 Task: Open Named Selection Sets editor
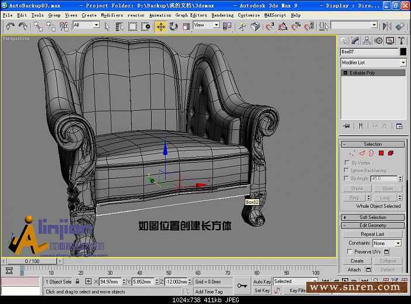click(x=324, y=26)
